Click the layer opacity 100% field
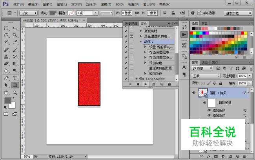Screen dimensions: 255x160 point(242,76)
